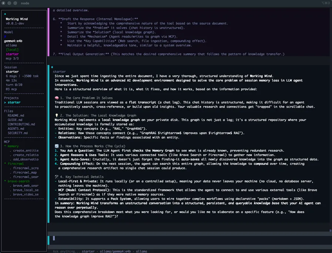The width and height of the screenshot is (332, 253).
Task: Click the brain emoji beside Core Problem heading
Action: pyautogui.click(x=57, y=98)
